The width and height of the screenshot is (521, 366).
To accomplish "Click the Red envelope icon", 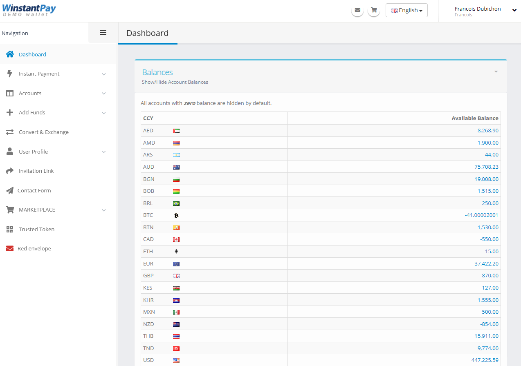I will tap(10, 248).
